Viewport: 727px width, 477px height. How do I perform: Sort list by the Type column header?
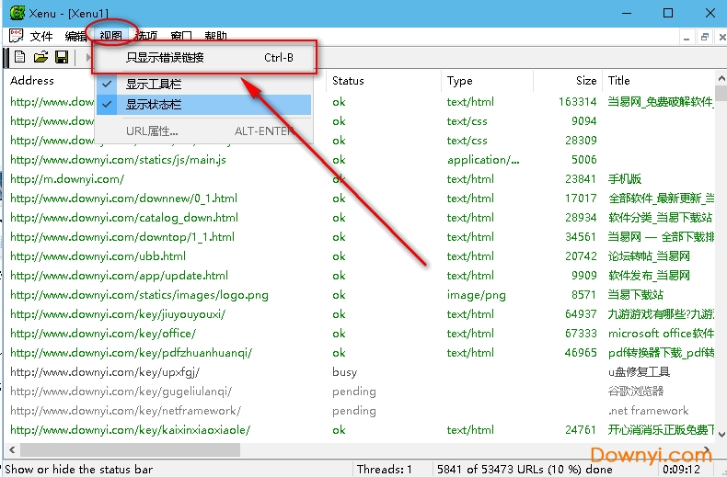tap(460, 81)
